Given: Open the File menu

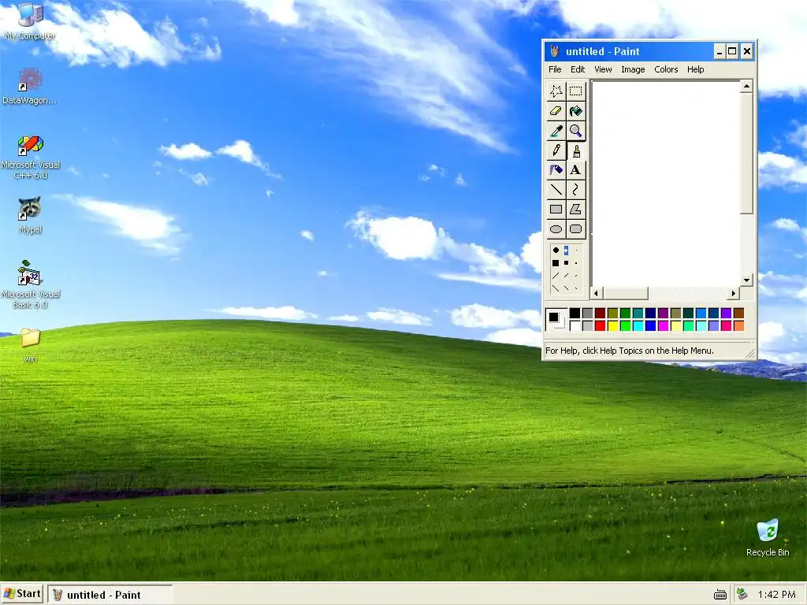Looking at the screenshot, I should [x=555, y=69].
